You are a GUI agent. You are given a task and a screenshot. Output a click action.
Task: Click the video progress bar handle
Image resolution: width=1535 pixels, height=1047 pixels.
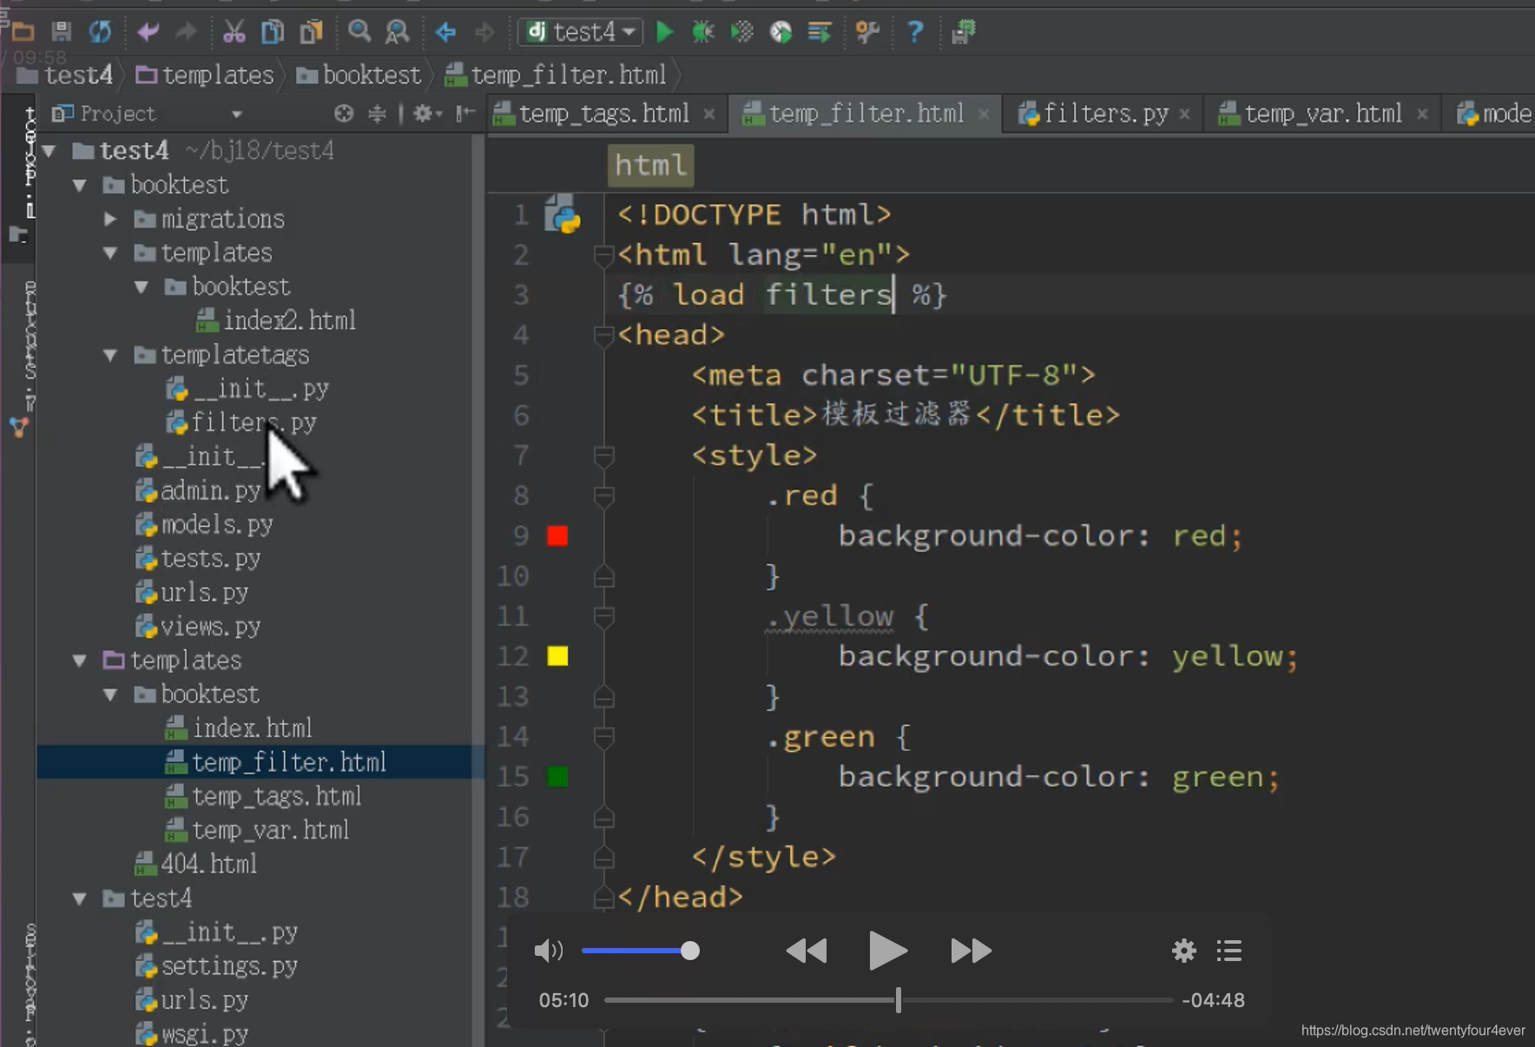point(899,1000)
